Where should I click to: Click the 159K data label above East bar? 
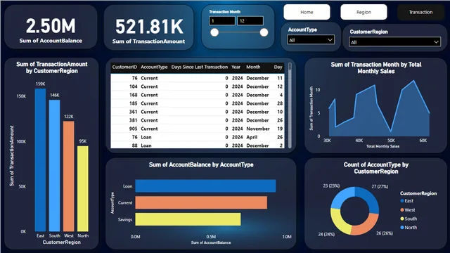pyautogui.click(x=41, y=84)
